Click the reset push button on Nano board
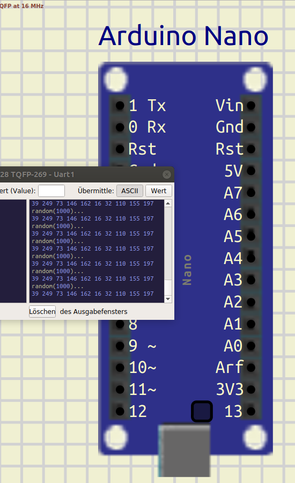This screenshot has width=295, height=483. 202,411
